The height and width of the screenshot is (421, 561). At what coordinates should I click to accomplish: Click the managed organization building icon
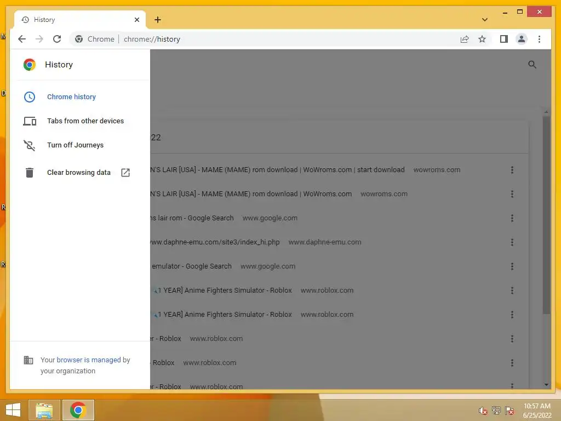(x=28, y=360)
